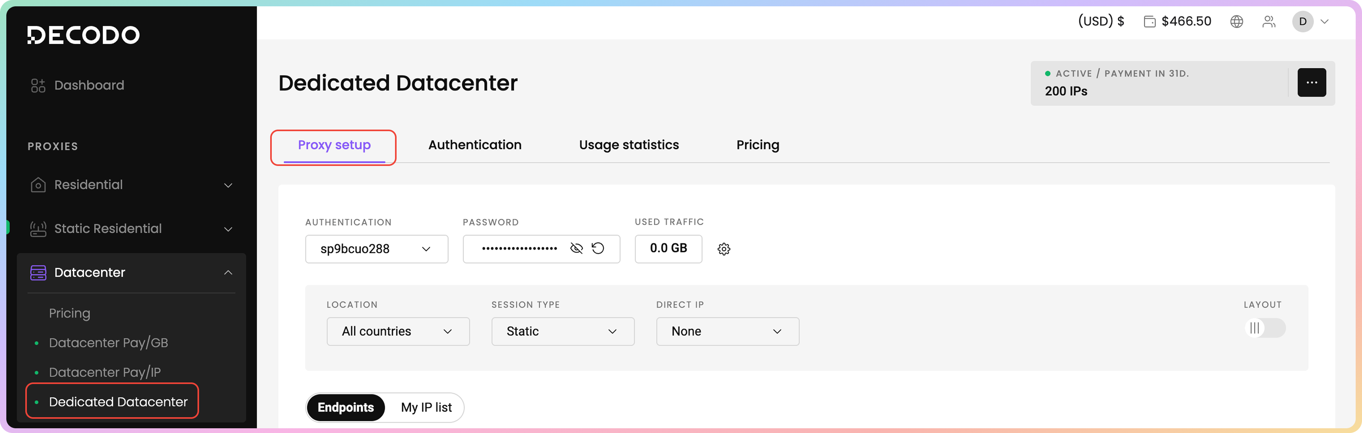Open Datacenter Pay/GB in sidebar
The width and height of the screenshot is (1362, 433).
coord(108,343)
